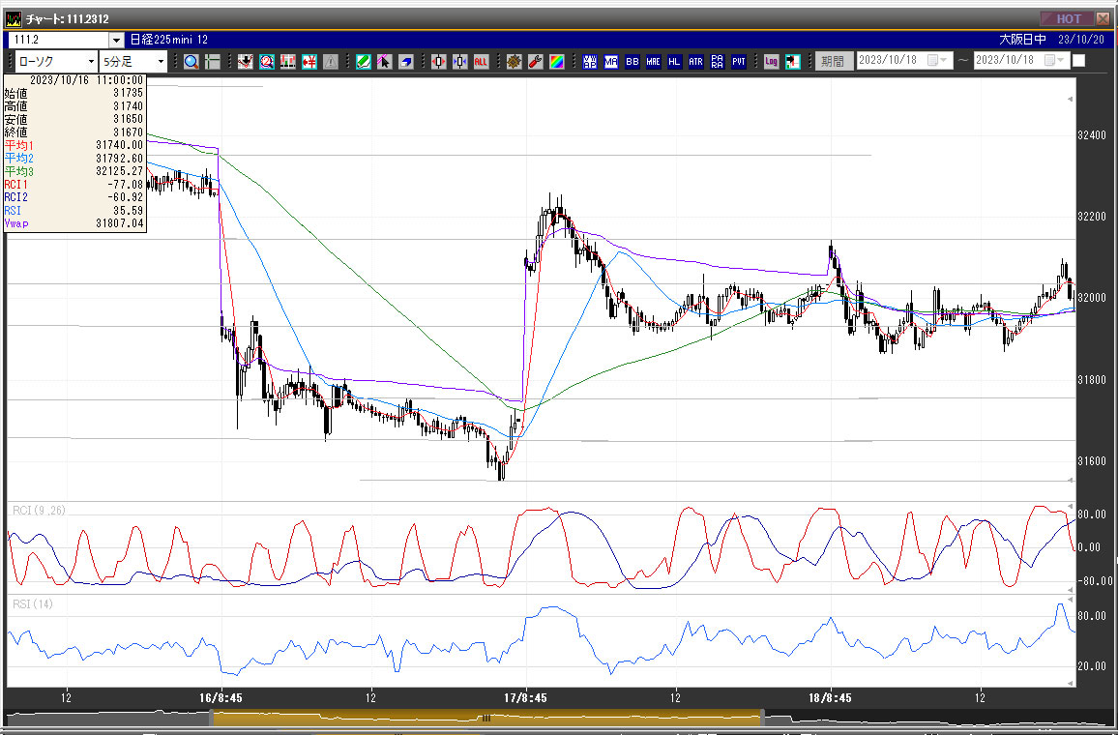This screenshot has height=735, width=1118.
Task: Click the grayed-out warning triangle icon
Action: click(331, 62)
